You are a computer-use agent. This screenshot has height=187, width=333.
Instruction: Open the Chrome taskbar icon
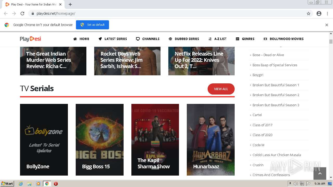[x=47, y=184]
